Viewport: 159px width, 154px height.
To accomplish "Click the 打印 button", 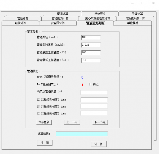I will tap(45, 143).
